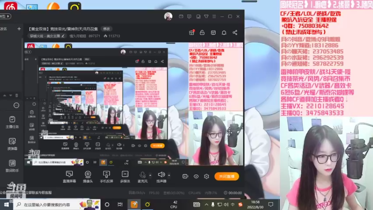
Task: Click the orange 关闭直播 button
Action: [x=227, y=176]
